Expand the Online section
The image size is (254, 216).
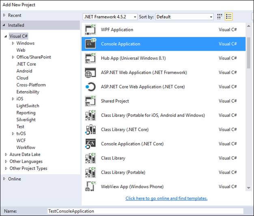pos(4,179)
